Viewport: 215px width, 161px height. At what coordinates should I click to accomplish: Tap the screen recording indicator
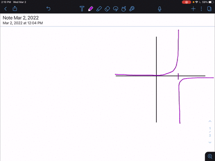tap(186, 2)
